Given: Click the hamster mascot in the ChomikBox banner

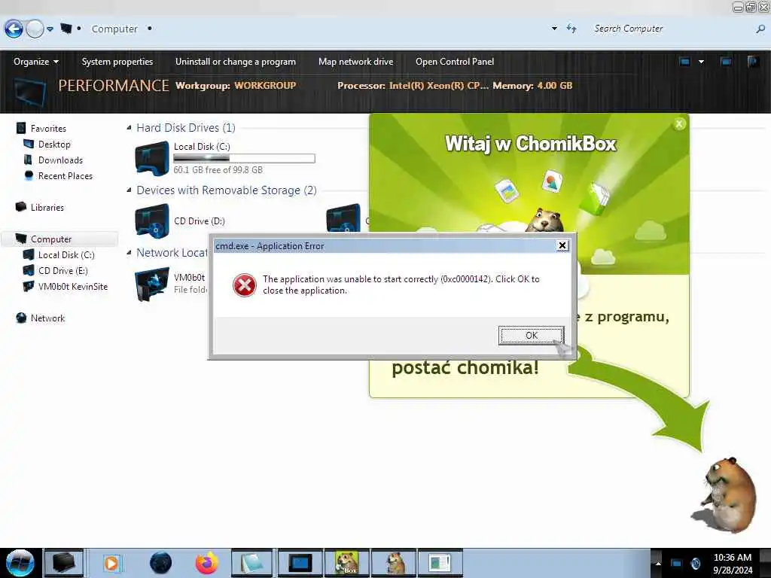Looking at the screenshot, I should click(545, 221).
